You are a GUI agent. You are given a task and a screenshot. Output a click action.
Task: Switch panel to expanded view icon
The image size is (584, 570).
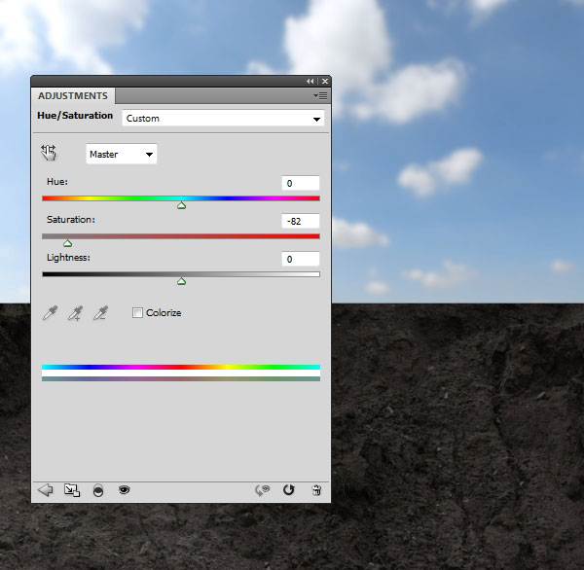click(72, 490)
